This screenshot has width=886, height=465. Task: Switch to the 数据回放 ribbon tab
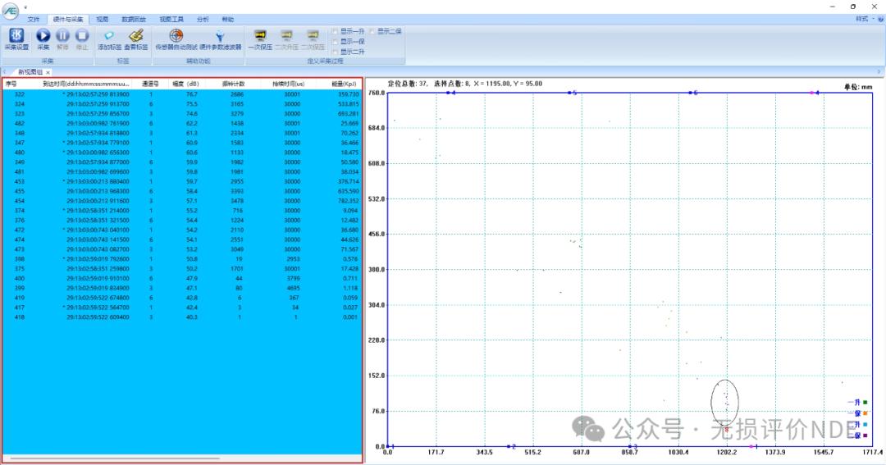(x=134, y=19)
